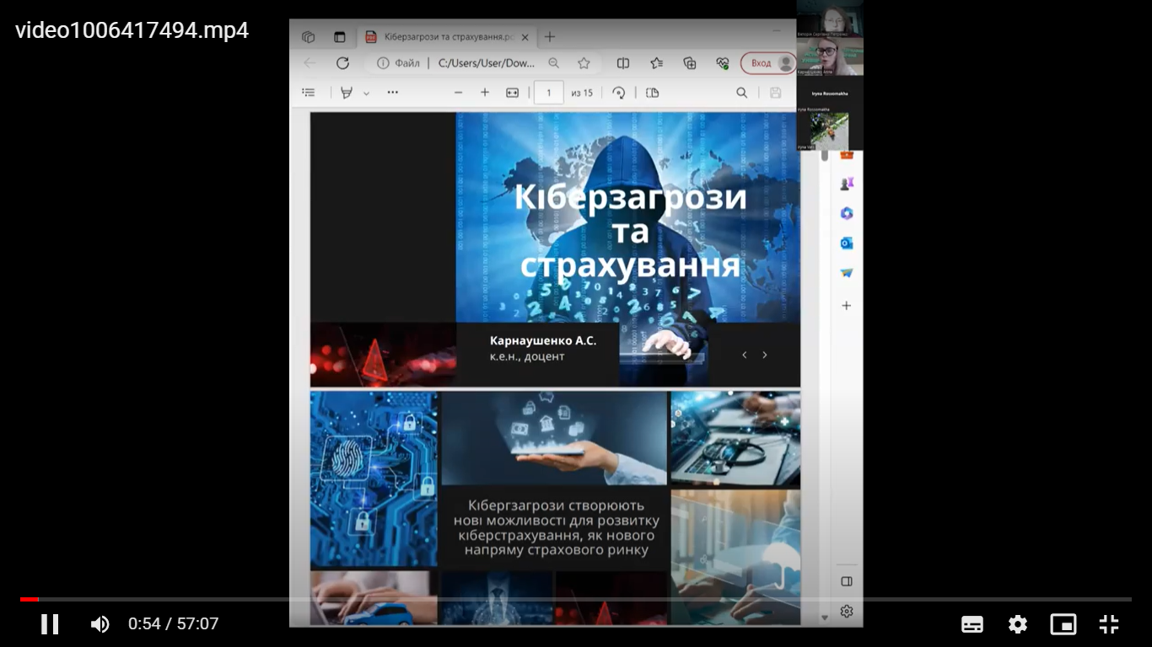Click the red video progress bar
Viewport: 1152px width, 647px height.
pos(30,599)
